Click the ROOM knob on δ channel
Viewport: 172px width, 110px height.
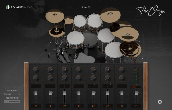coord(50,69)
